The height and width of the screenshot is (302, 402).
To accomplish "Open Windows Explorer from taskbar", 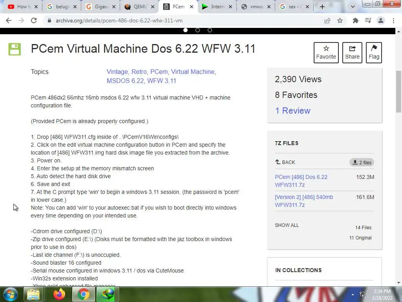I will pos(33,294).
